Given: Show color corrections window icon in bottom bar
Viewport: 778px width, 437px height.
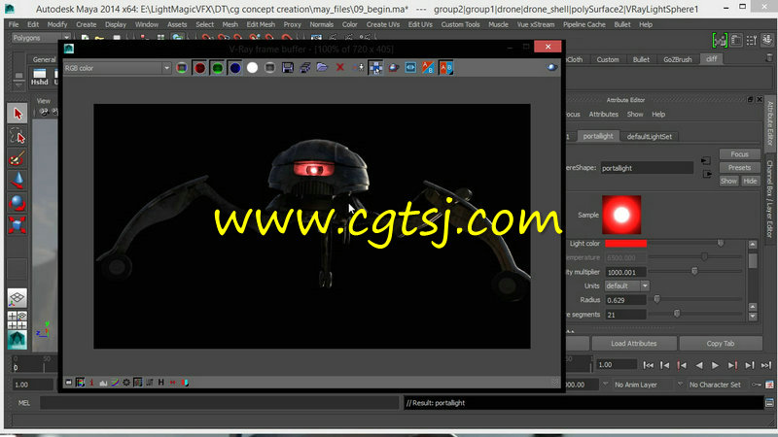Looking at the screenshot, I should pyautogui.click(x=68, y=383).
